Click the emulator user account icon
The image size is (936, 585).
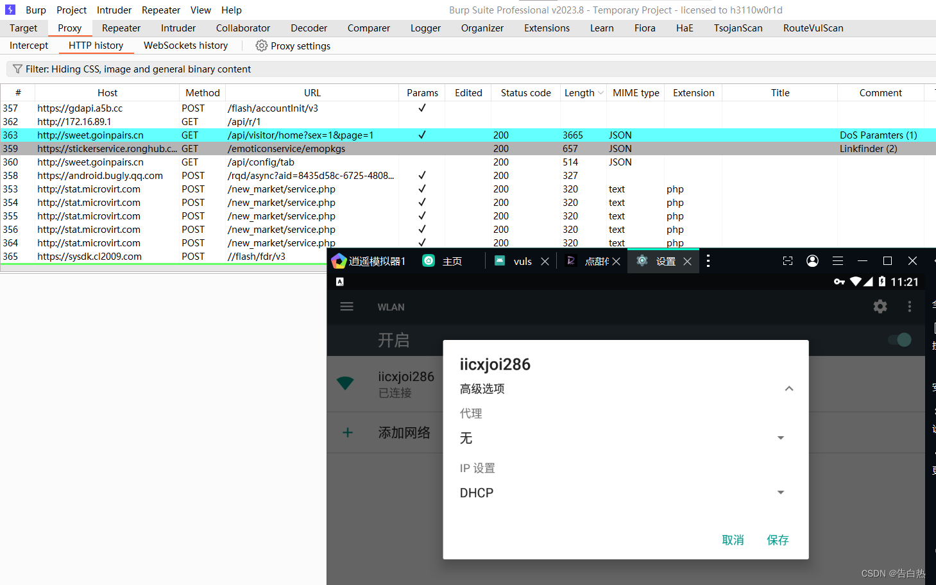click(x=812, y=261)
